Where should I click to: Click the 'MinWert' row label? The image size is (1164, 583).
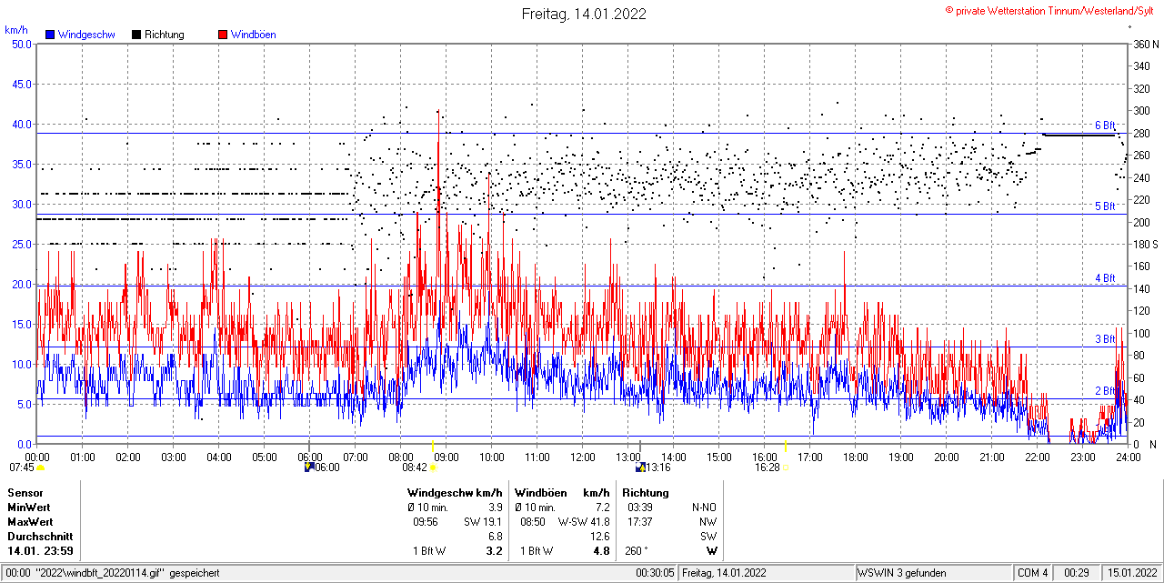29,508
